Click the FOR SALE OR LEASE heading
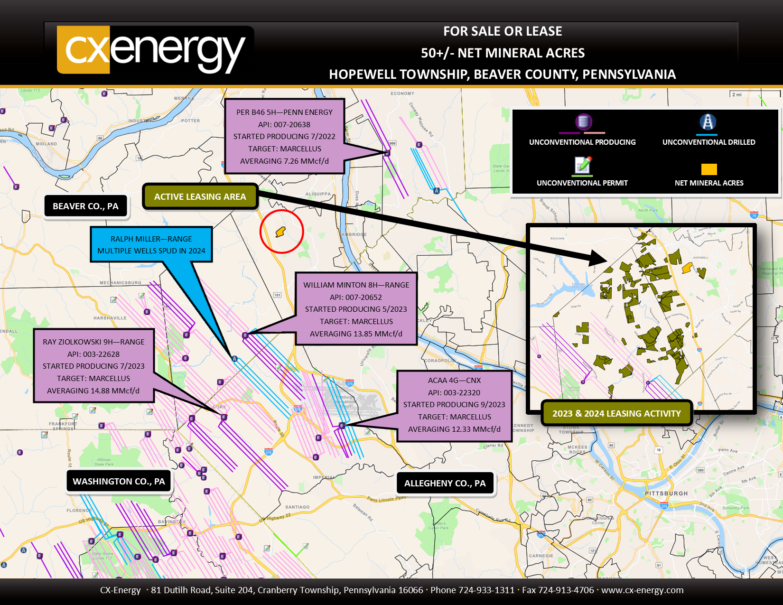 [503, 31]
